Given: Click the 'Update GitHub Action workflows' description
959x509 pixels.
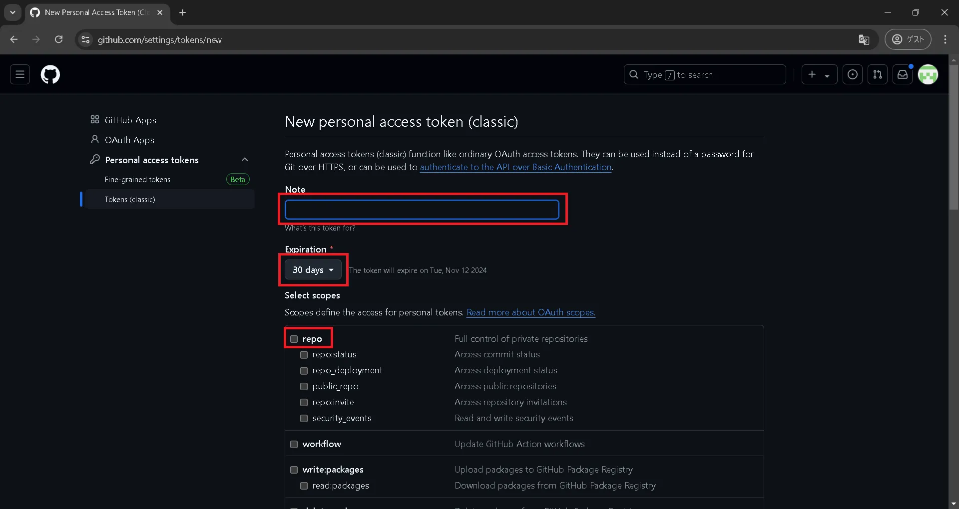Looking at the screenshot, I should tap(519, 444).
